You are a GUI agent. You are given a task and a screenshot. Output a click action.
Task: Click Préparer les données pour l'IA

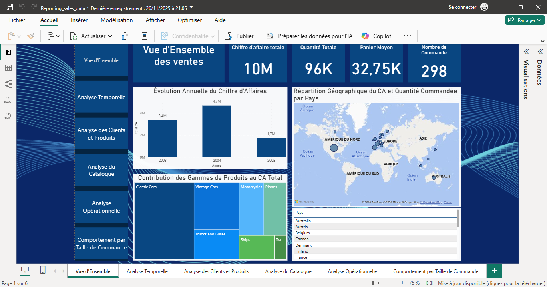(310, 36)
